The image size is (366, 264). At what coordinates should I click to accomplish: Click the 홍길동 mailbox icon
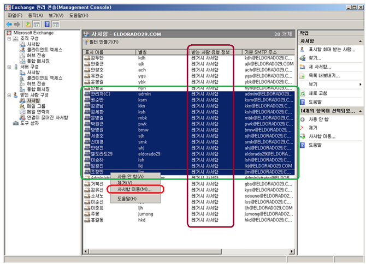(87, 220)
